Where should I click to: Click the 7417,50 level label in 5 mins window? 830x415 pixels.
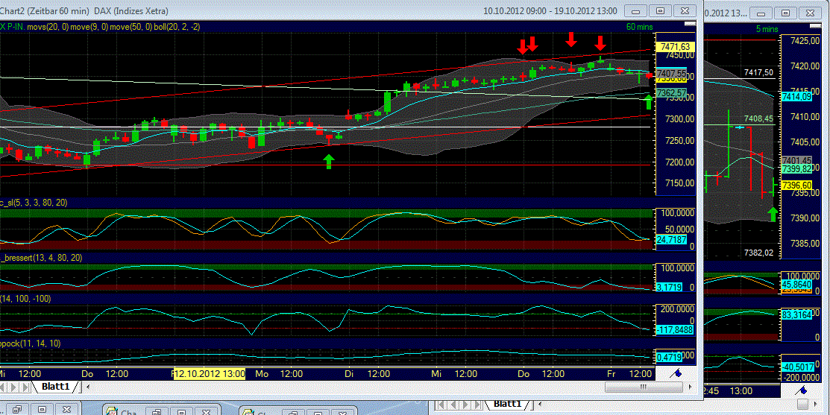point(758,72)
